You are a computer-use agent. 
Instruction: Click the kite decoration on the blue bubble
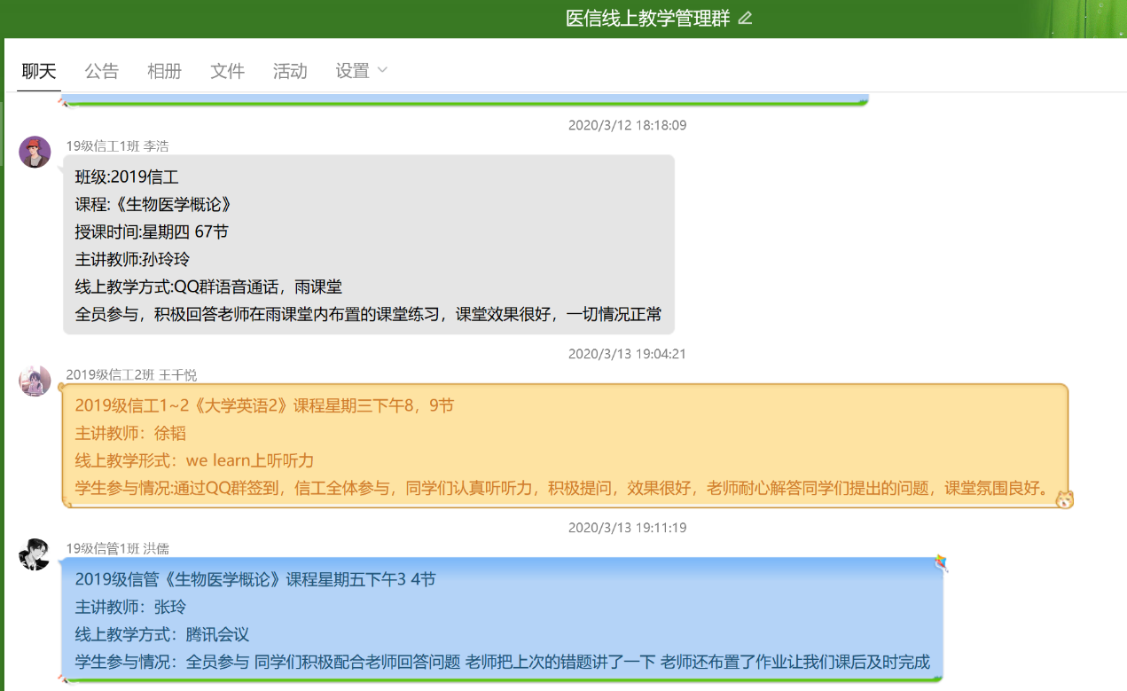click(940, 563)
